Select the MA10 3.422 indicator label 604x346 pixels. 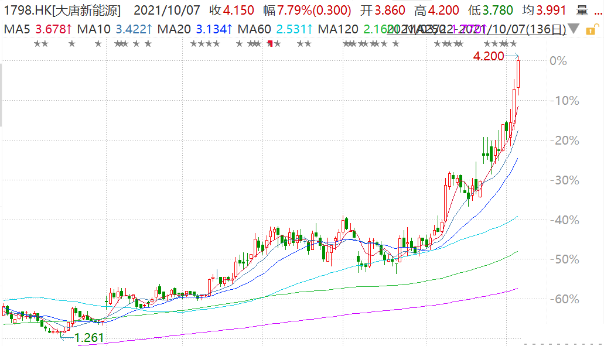coord(114,29)
